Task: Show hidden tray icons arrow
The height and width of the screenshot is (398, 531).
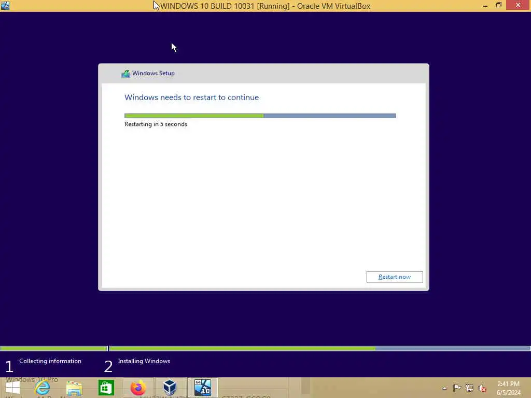Action: tap(444, 388)
